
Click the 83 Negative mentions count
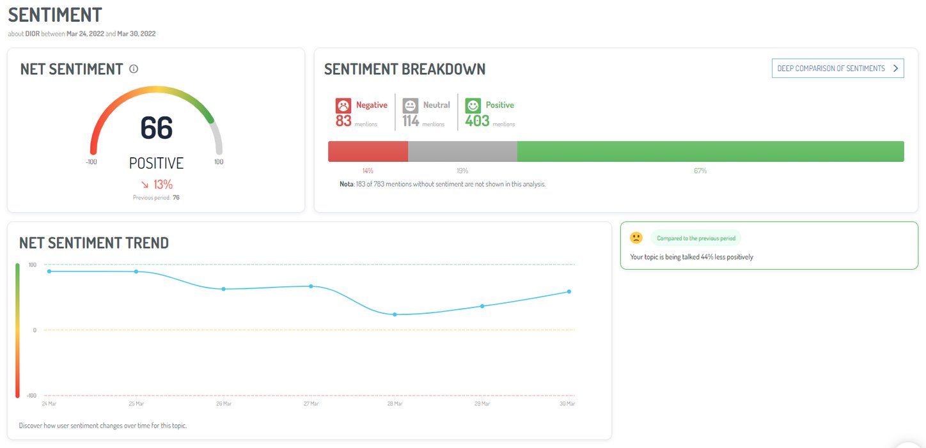pos(343,120)
